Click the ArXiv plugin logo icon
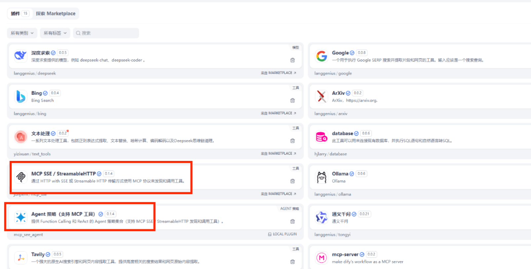Viewport: 531px width, 269px height. (x=321, y=96)
